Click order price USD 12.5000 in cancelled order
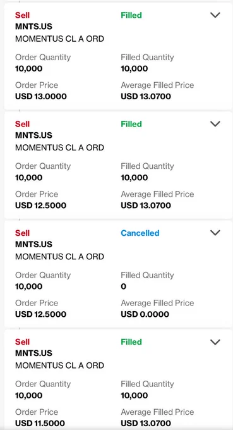 [40, 314]
